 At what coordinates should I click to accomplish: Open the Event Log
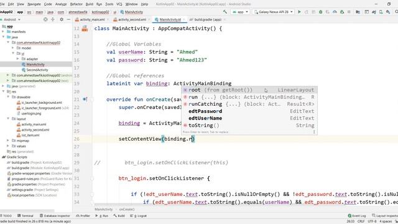pos(357,216)
